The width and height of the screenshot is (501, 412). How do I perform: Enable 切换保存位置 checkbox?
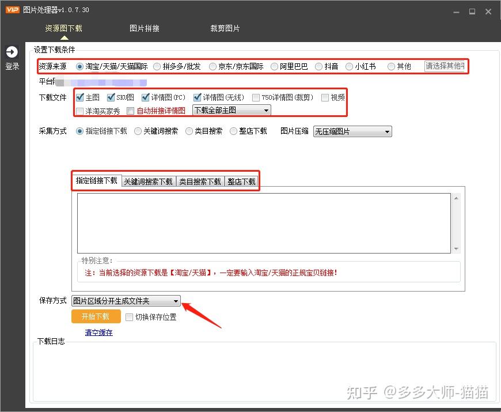click(130, 317)
